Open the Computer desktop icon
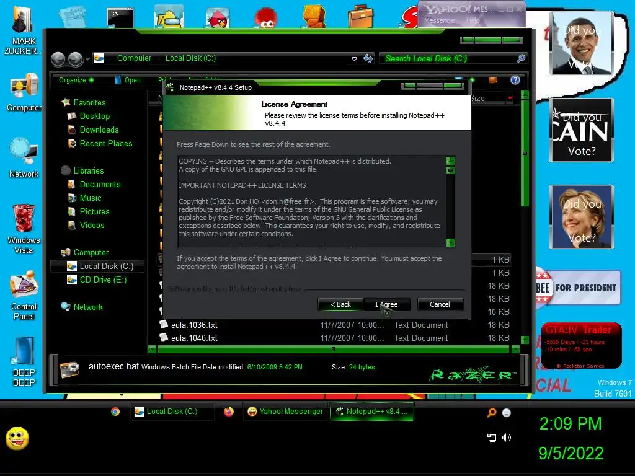This screenshot has width=635, height=476. pos(24,92)
